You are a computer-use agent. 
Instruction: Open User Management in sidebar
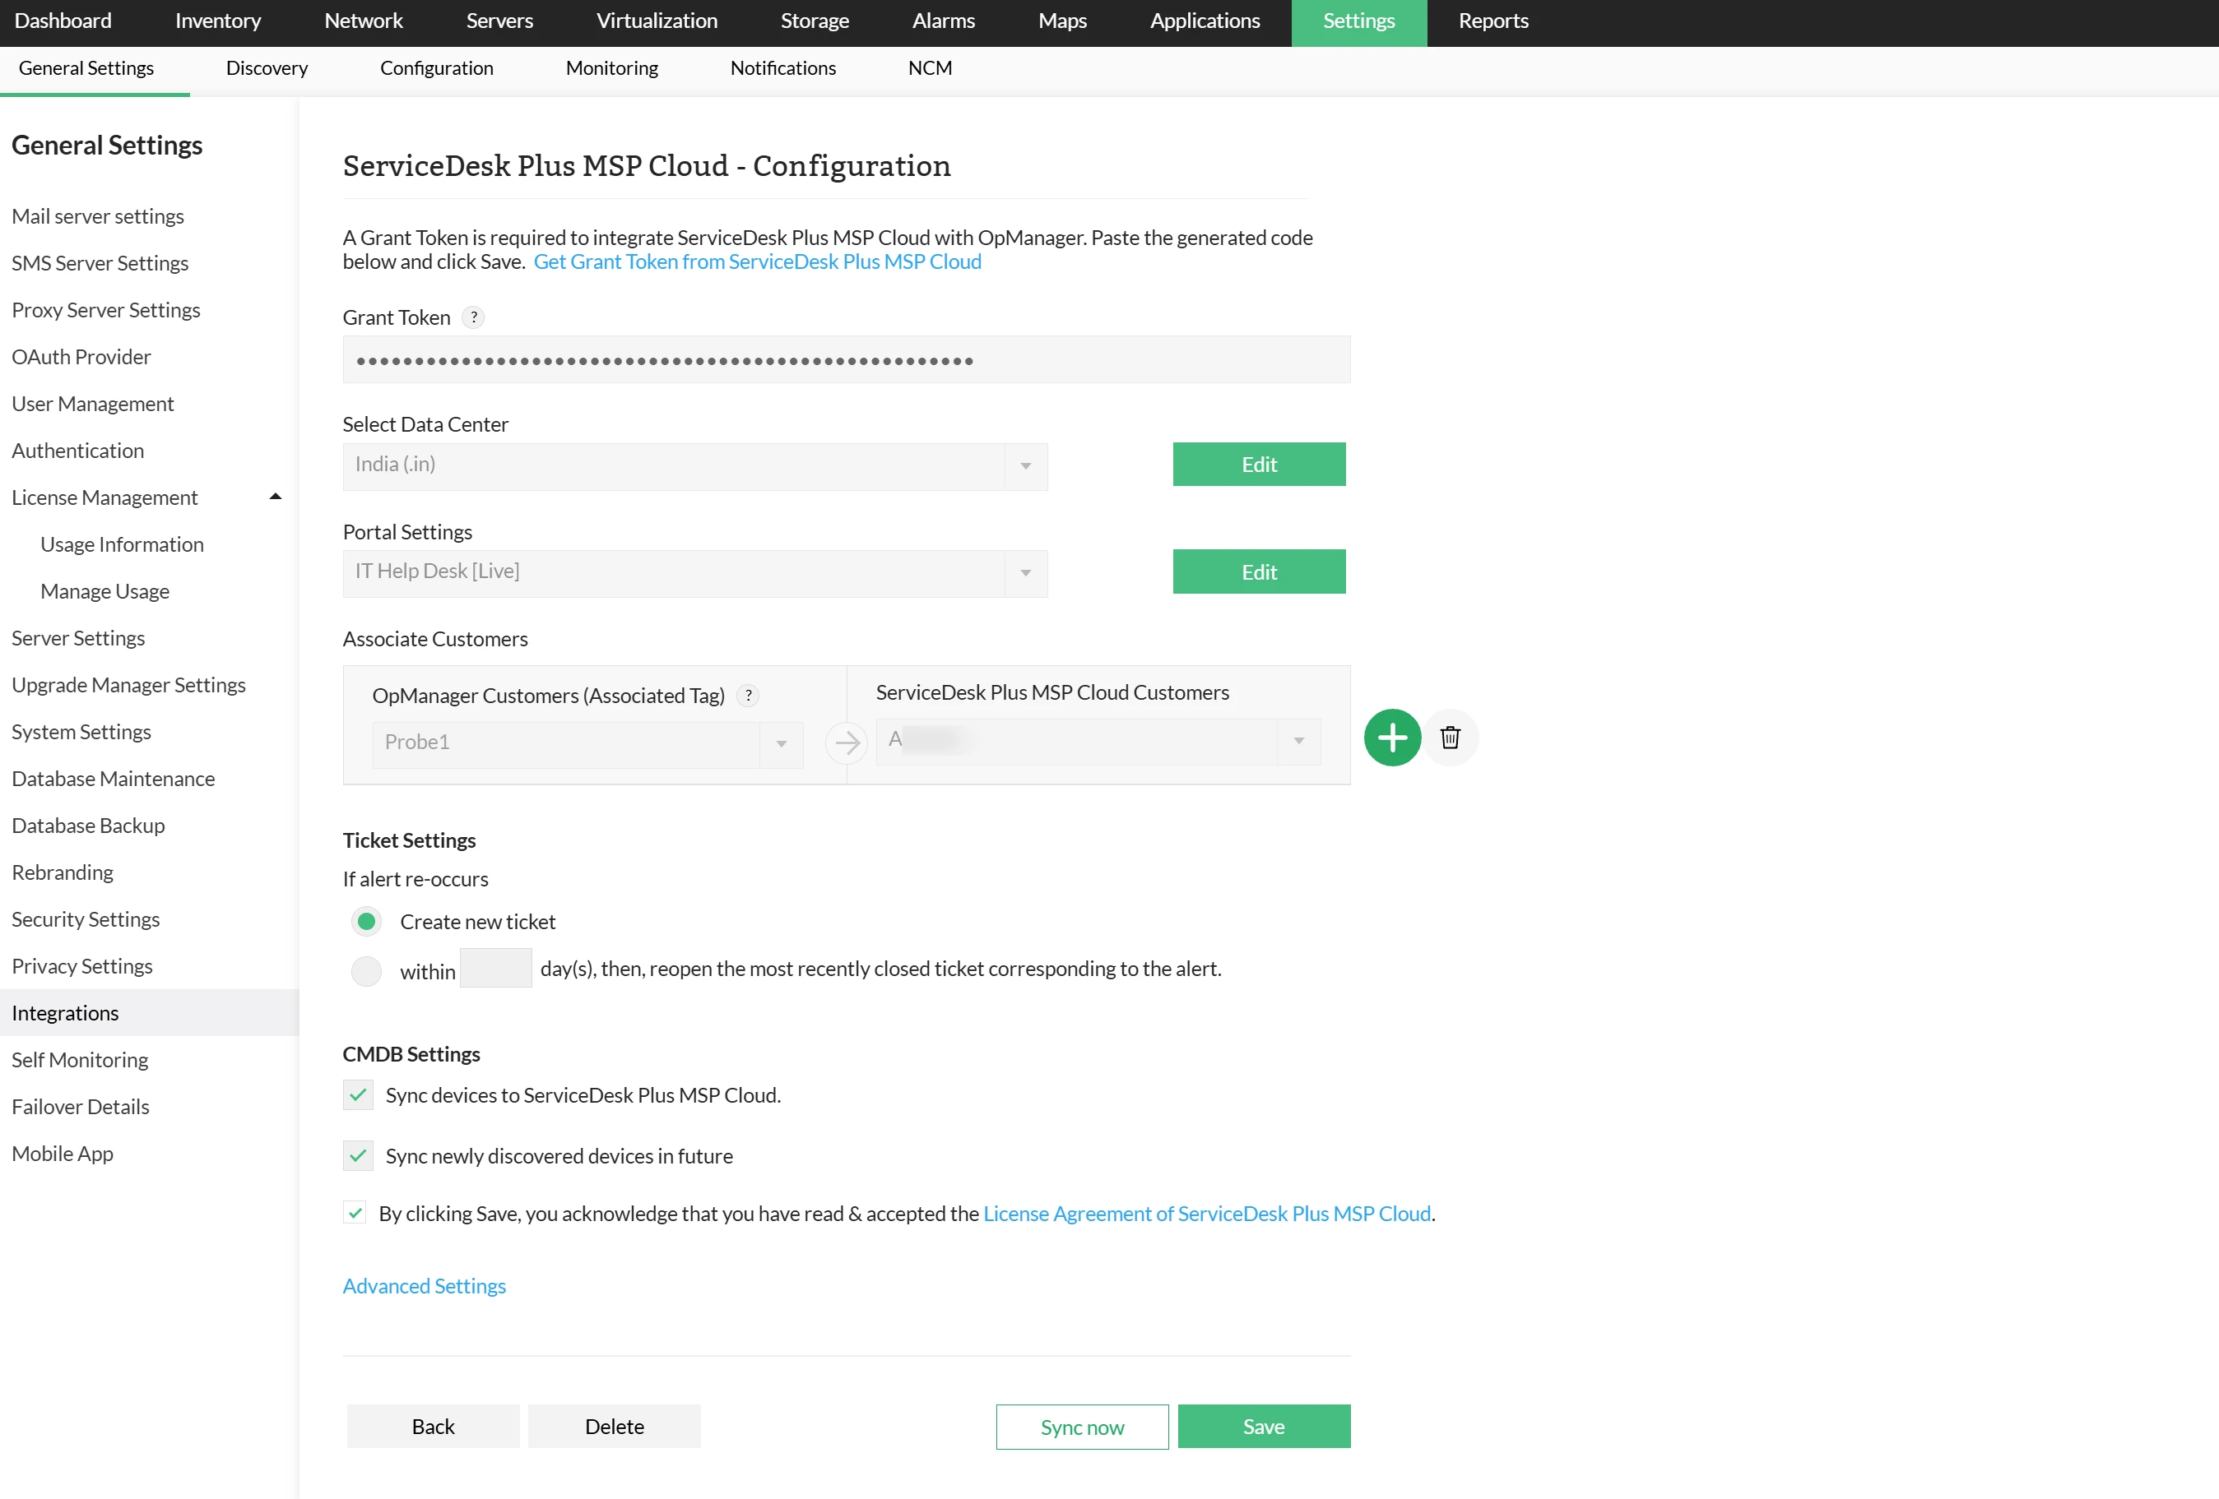click(91, 404)
